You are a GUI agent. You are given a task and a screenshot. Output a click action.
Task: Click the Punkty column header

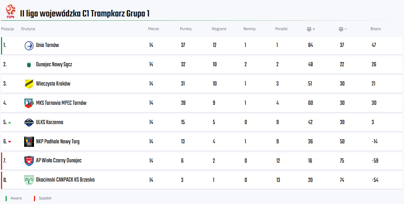pyautogui.click(x=186, y=29)
